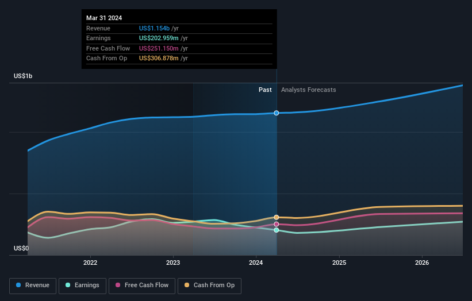This screenshot has width=472, height=301.
Task: Click the US$306.878m cash from op value
Action: pyautogui.click(x=159, y=59)
